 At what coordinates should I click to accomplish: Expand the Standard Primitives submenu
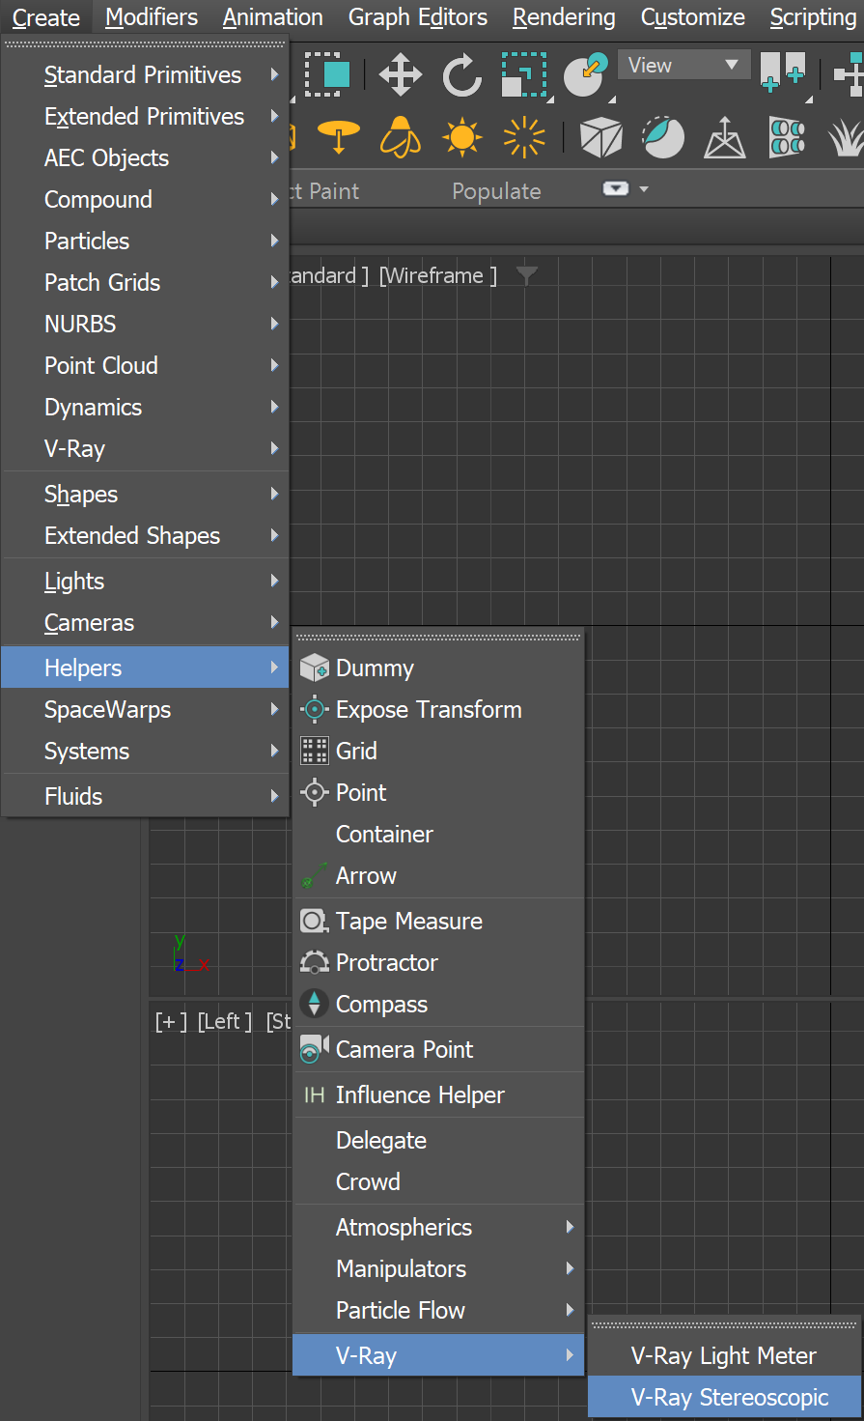click(x=145, y=74)
